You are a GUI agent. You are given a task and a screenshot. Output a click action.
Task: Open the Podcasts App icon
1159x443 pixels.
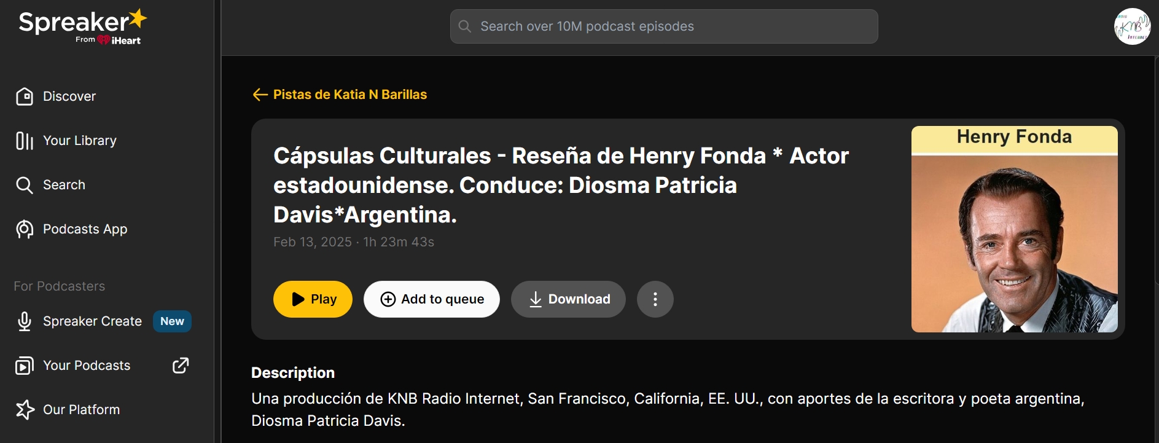(25, 229)
